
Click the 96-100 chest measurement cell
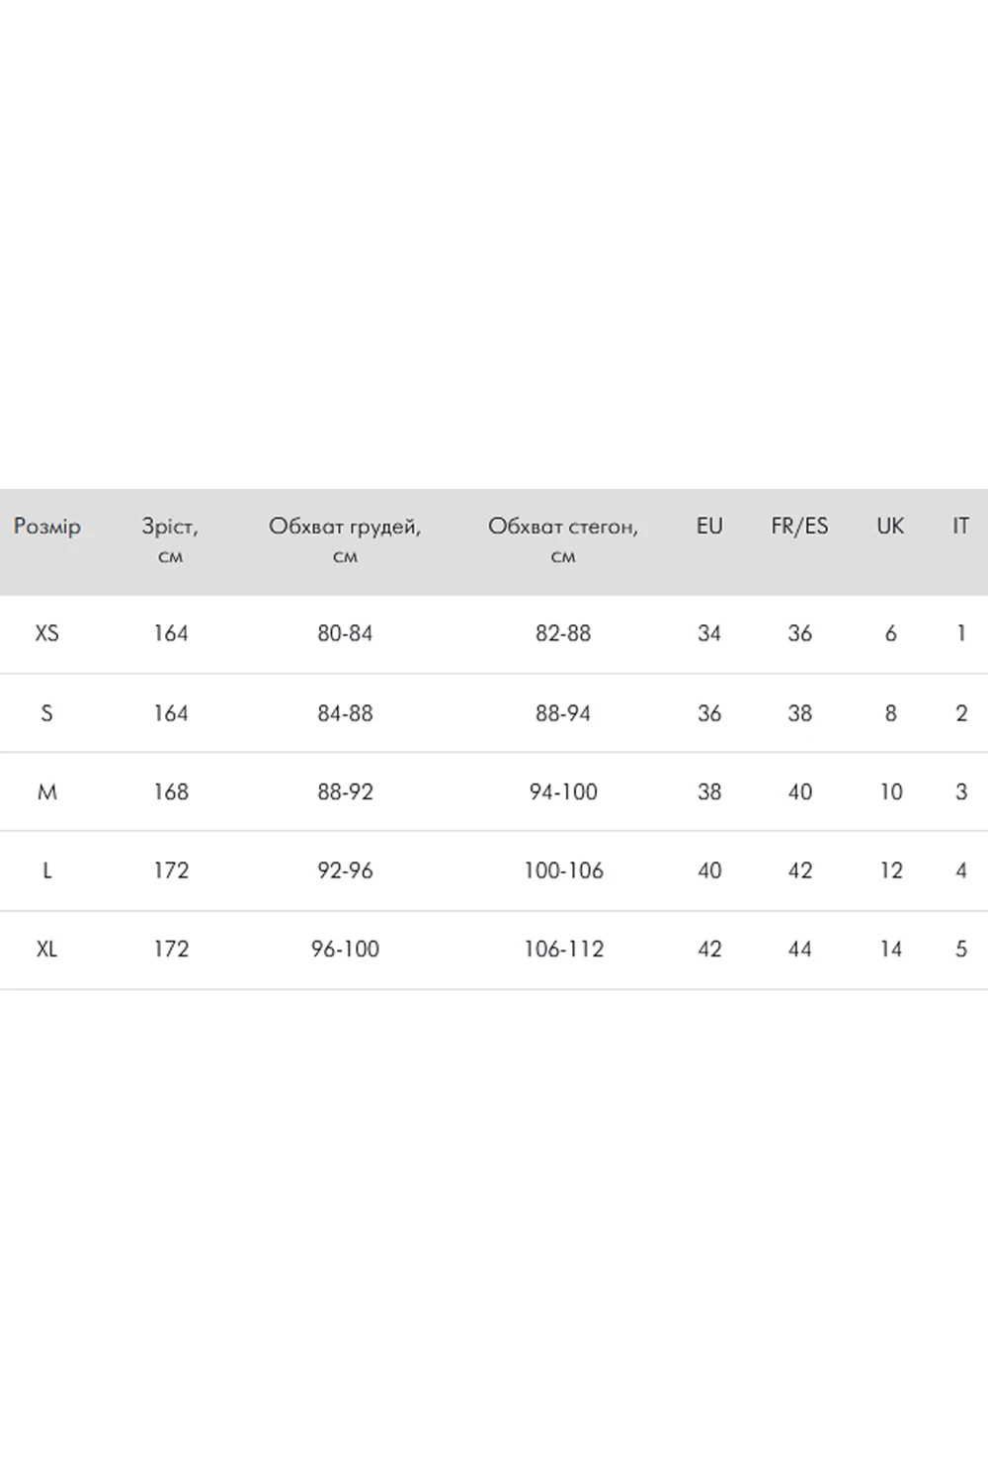click(345, 949)
